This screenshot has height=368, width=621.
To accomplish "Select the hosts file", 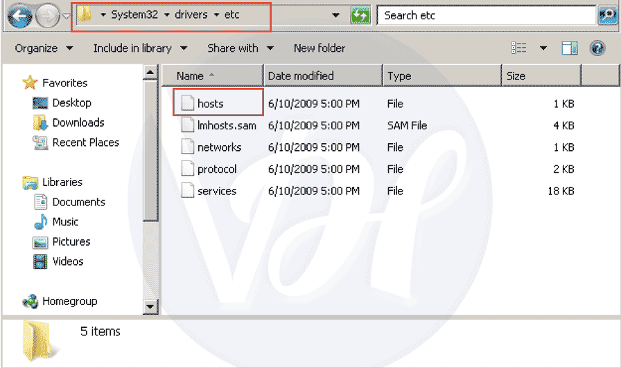I will point(210,104).
